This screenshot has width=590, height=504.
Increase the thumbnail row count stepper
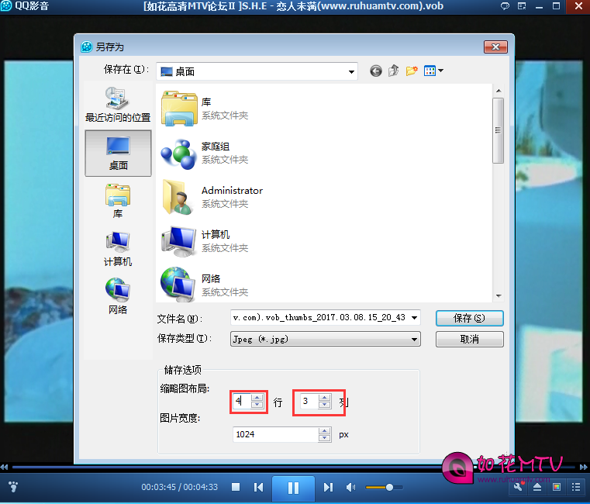coord(257,398)
